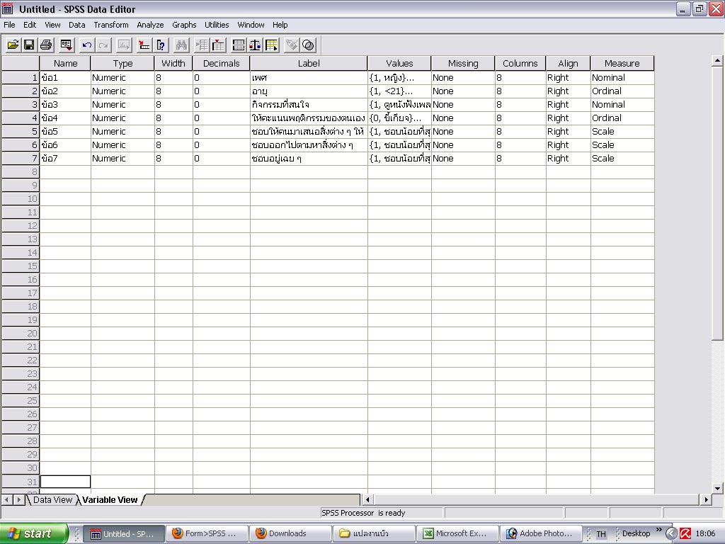Viewport: 725px width, 544px height.
Task: Select the Align cell of row 5
Action: click(x=567, y=132)
